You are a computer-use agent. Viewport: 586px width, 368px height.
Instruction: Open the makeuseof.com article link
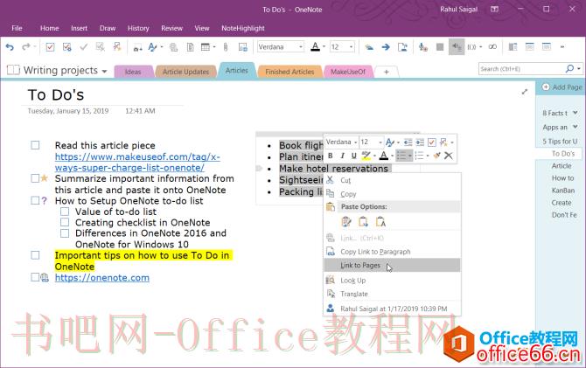(137, 162)
